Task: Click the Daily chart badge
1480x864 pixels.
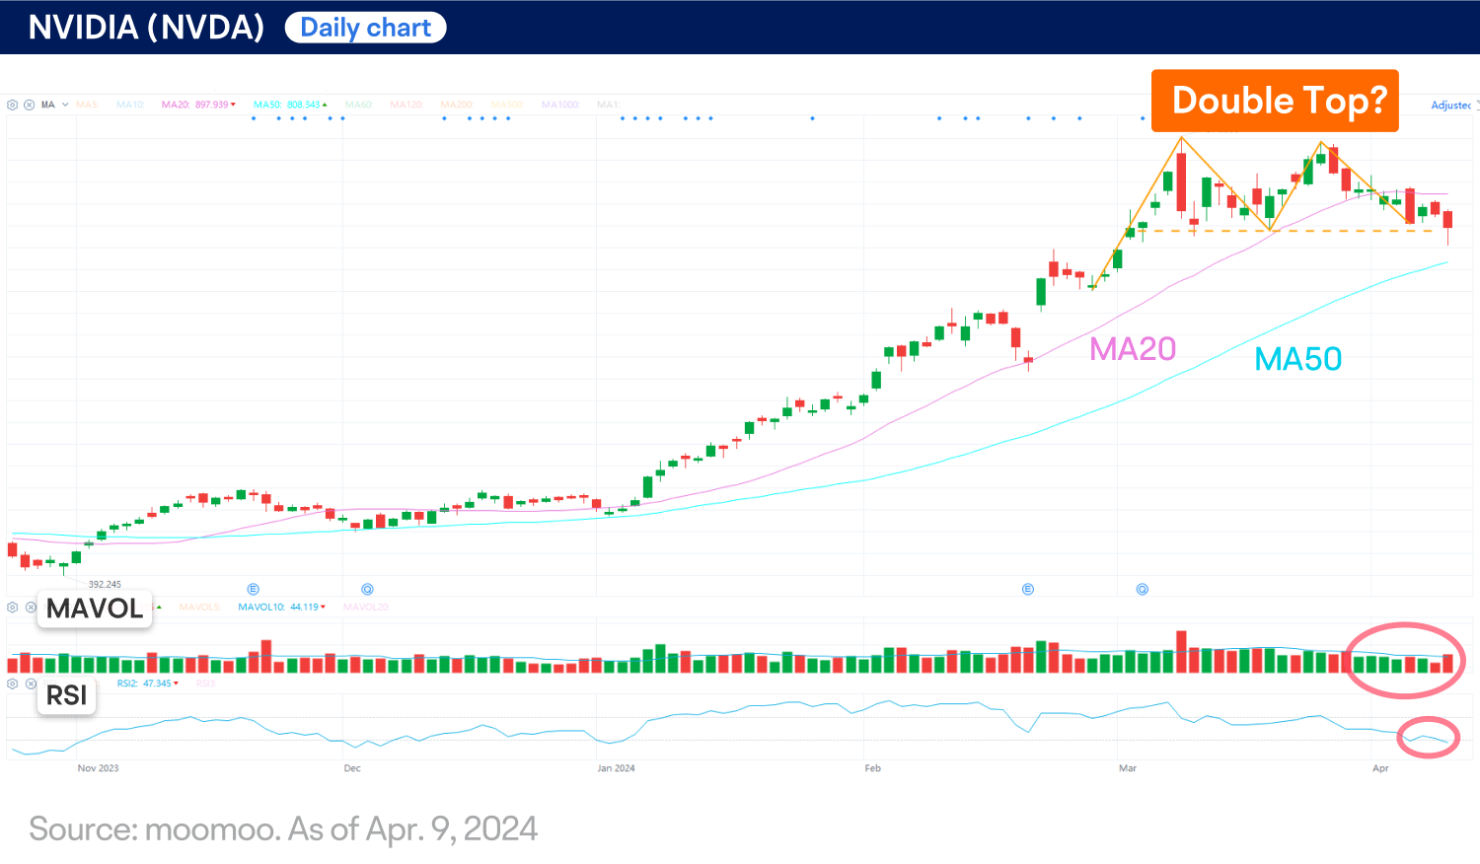Action: click(x=366, y=28)
